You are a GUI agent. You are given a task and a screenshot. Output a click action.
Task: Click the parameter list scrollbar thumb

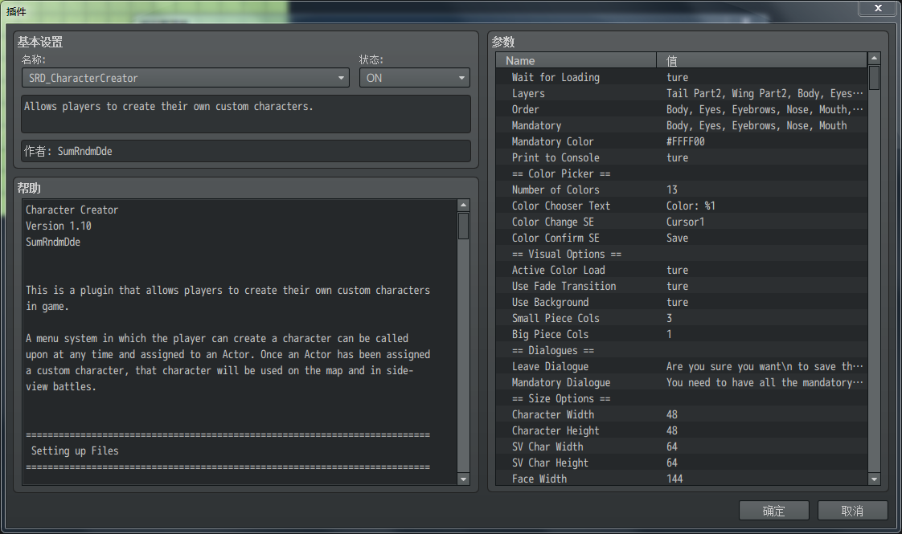pos(874,78)
